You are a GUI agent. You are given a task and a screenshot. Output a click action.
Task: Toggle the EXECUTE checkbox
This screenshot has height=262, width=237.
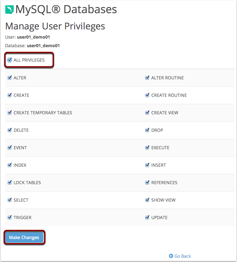click(x=147, y=147)
